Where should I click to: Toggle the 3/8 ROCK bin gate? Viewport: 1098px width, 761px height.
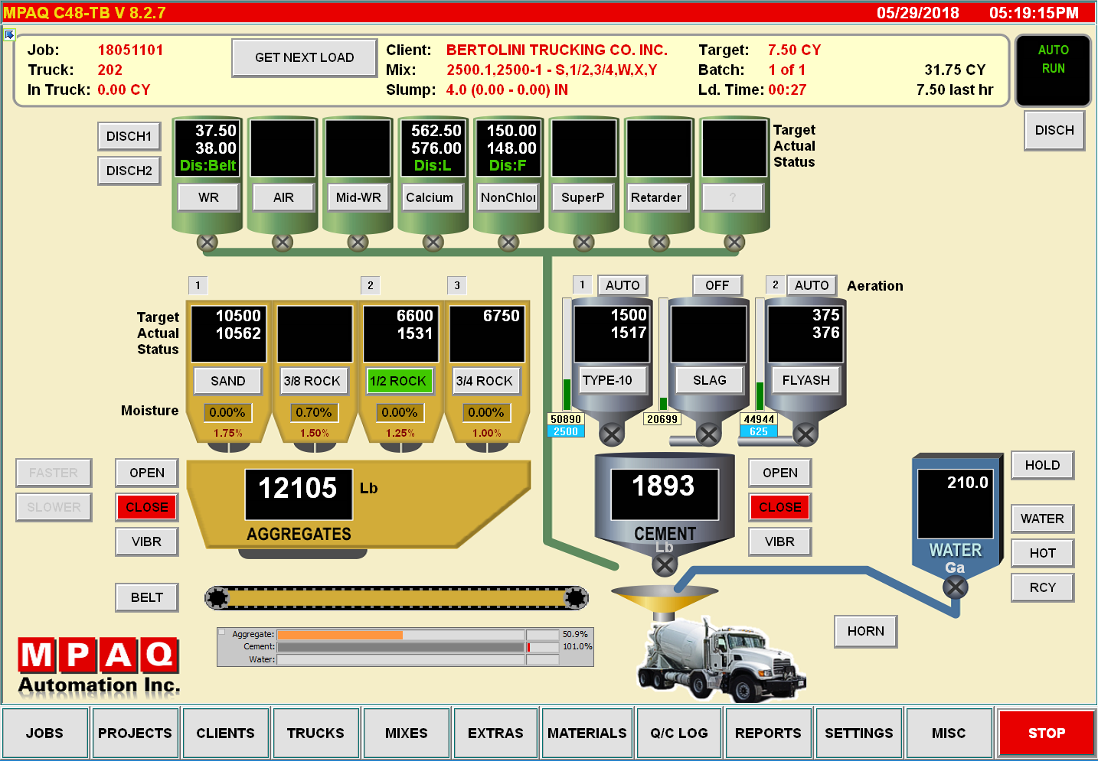coord(312,381)
